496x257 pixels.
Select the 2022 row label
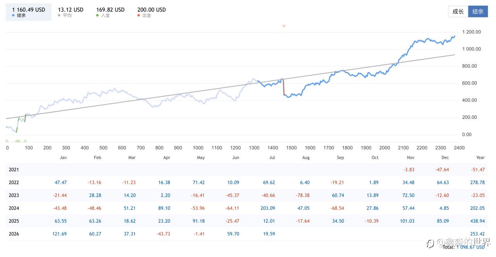pos(14,182)
